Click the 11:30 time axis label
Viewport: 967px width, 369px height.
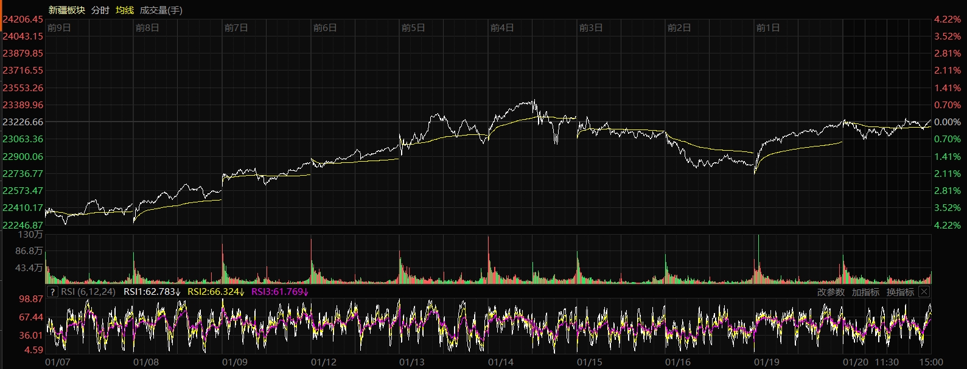pyautogui.click(x=887, y=362)
